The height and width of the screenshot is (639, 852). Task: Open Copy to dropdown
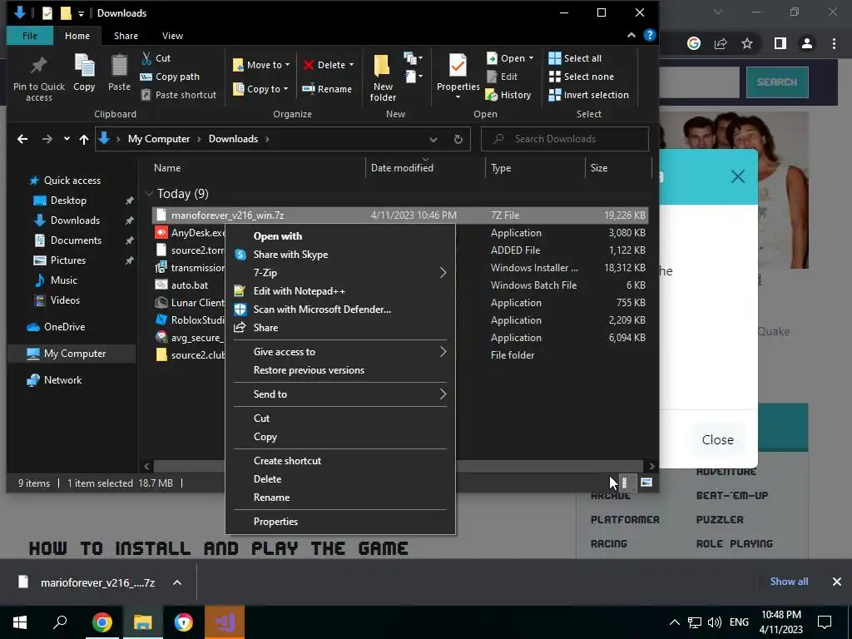(x=261, y=88)
